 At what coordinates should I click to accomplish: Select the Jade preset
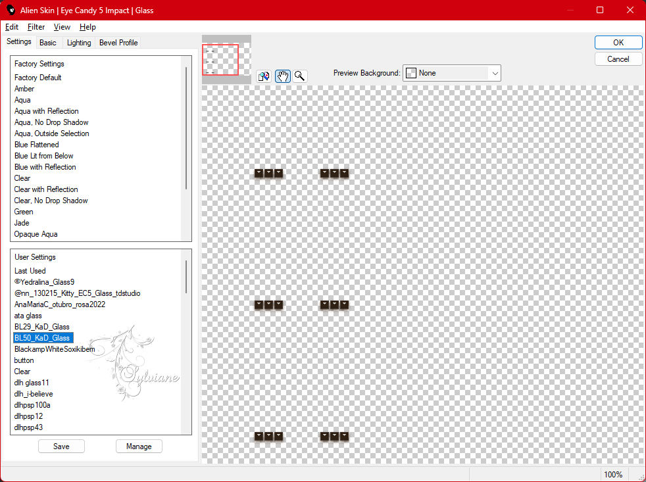point(22,223)
